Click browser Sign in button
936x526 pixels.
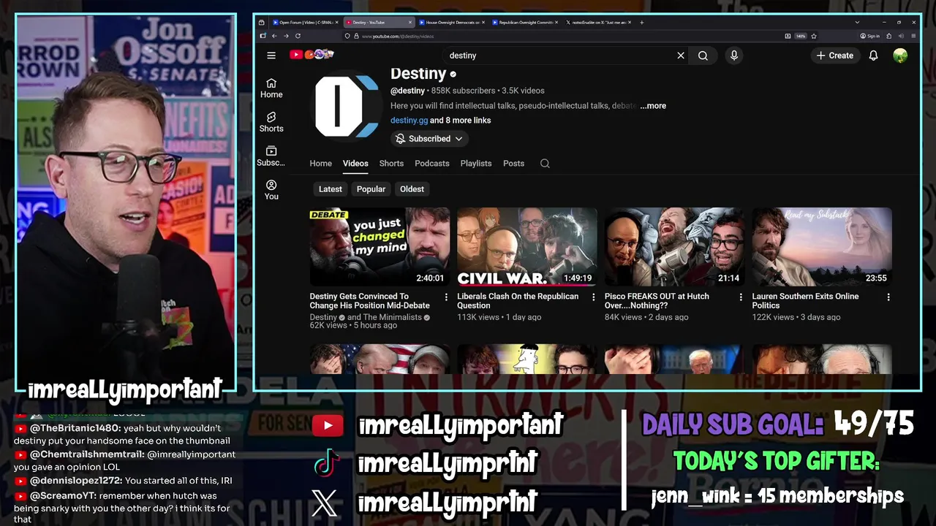click(x=870, y=36)
